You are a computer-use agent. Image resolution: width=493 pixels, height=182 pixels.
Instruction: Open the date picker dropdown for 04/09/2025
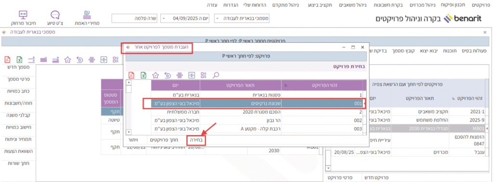coord(164,19)
